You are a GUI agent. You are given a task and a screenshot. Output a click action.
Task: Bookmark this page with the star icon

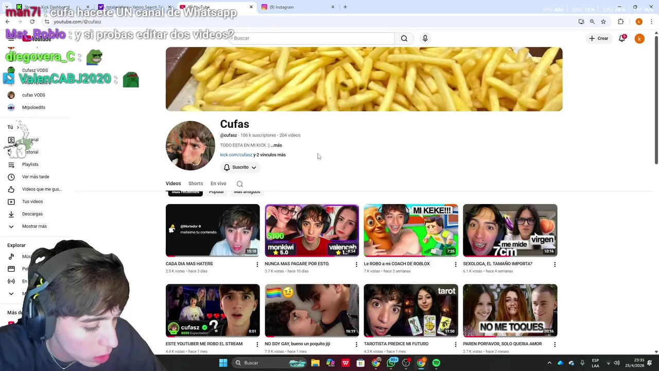pyautogui.click(x=603, y=22)
